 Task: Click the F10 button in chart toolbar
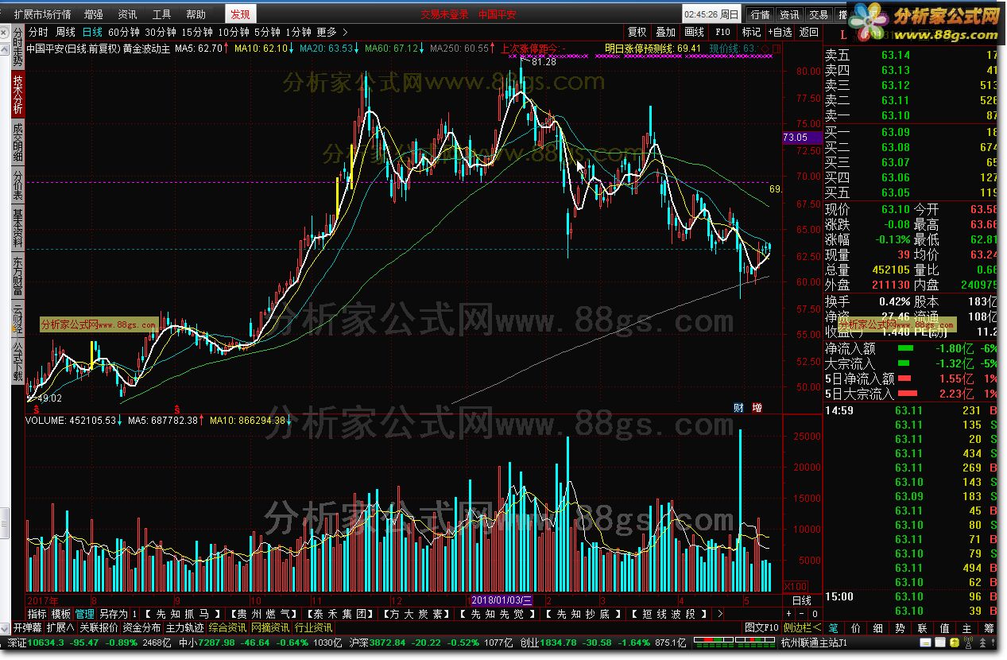pyautogui.click(x=722, y=33)
